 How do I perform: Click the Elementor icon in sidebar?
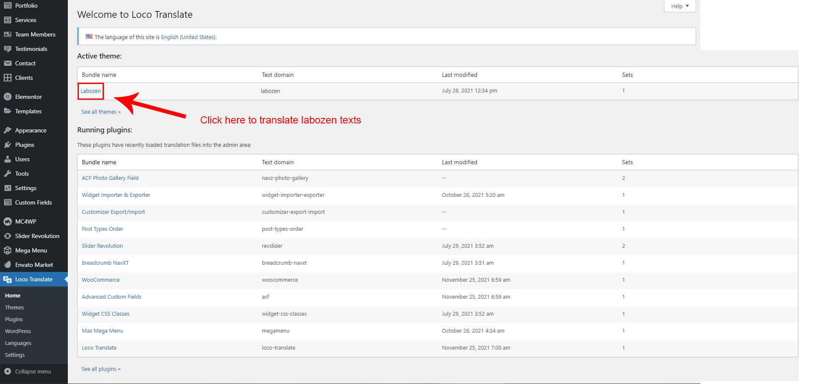8,97
